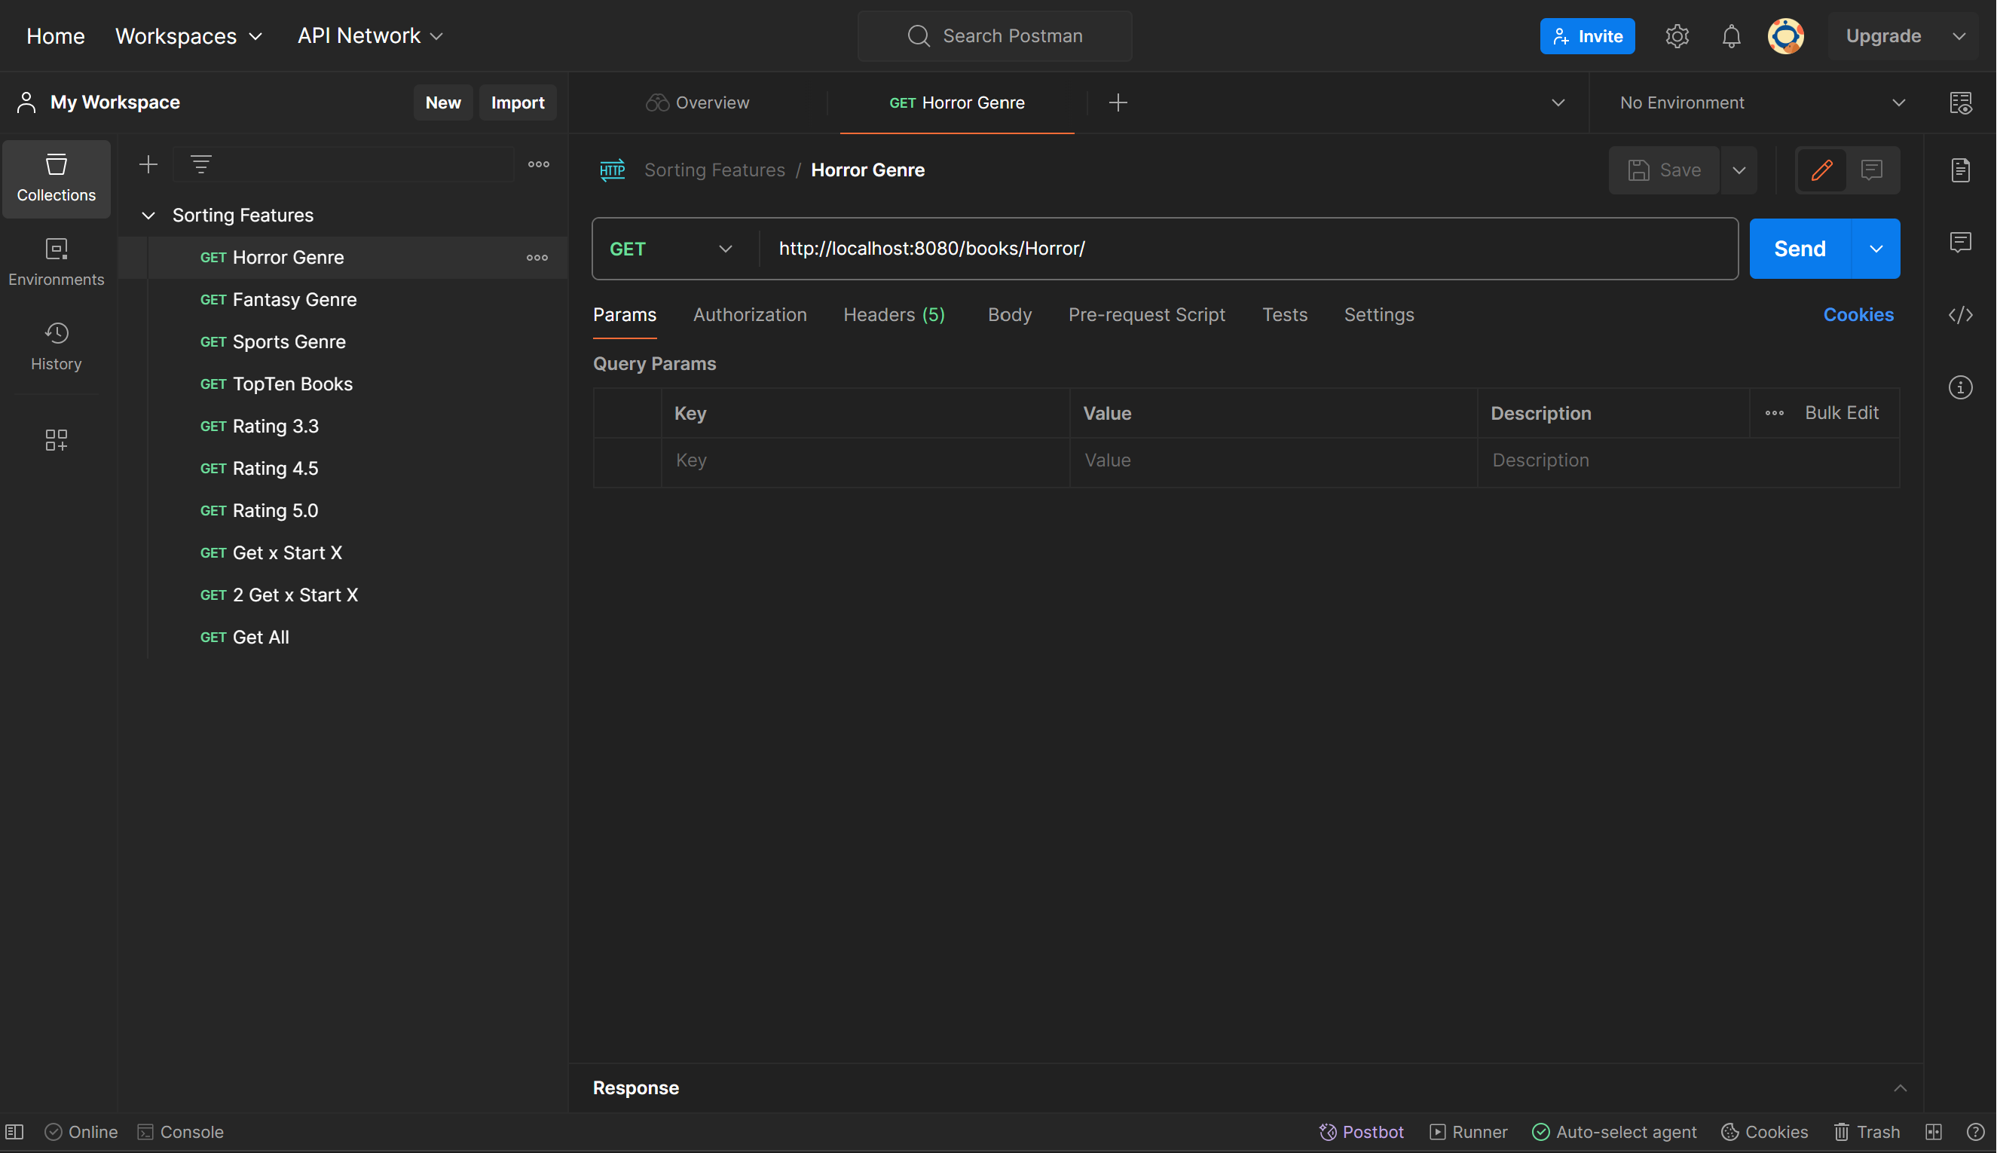The height and width of the screenshot is (1153, 1997).
Task: Click the Invite button
Action: pos(1587,36)
